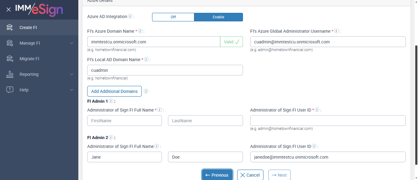Screen dimensions: 418x180
Task: Click info icon beside FI's Local AD Domain Name
Action: click(x=146, y=60)
